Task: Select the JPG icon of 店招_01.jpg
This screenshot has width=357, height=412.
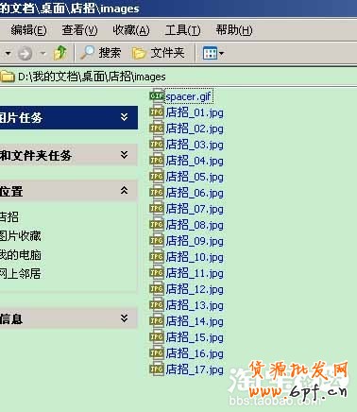Action: click(x=157, y=112)
